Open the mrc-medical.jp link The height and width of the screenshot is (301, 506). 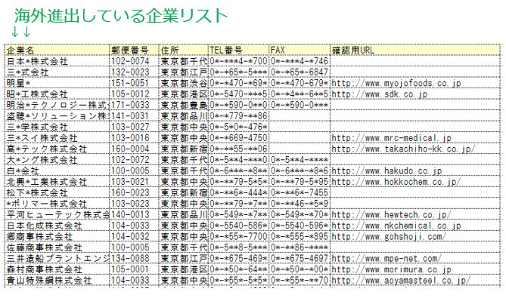[391, 138]
